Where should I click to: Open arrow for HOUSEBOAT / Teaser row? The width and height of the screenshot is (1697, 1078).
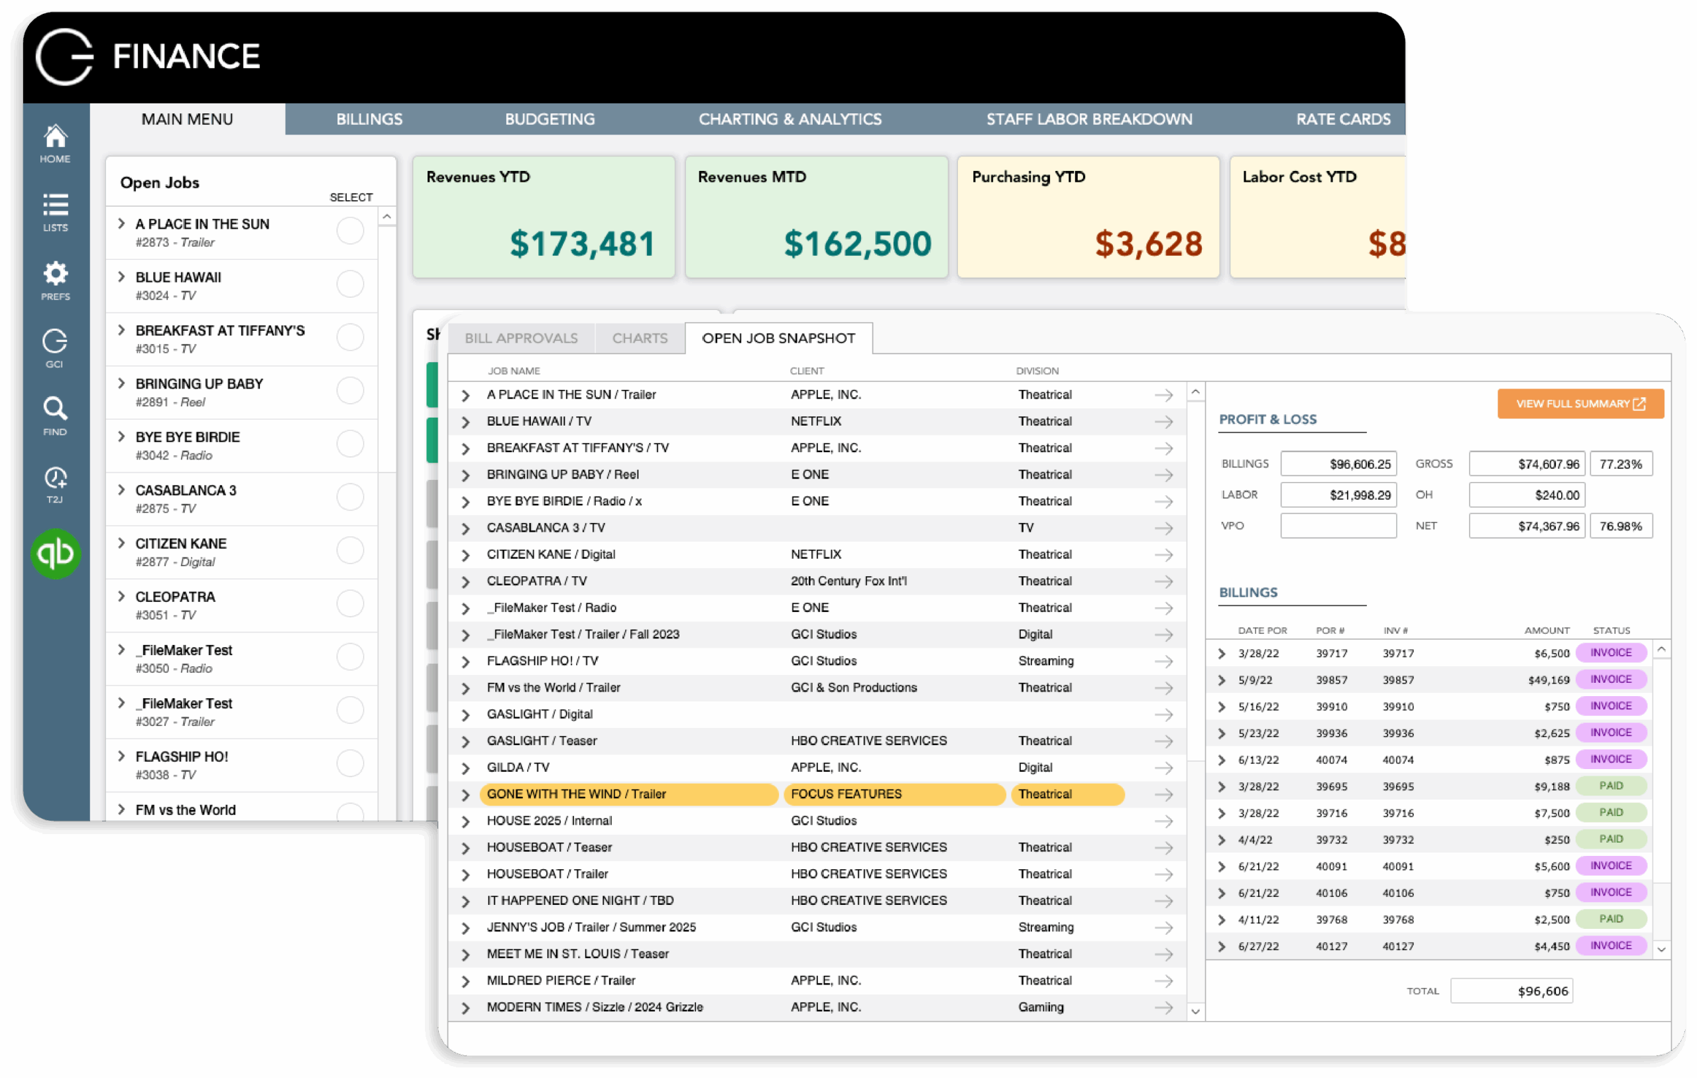(x=1163, y=847)
